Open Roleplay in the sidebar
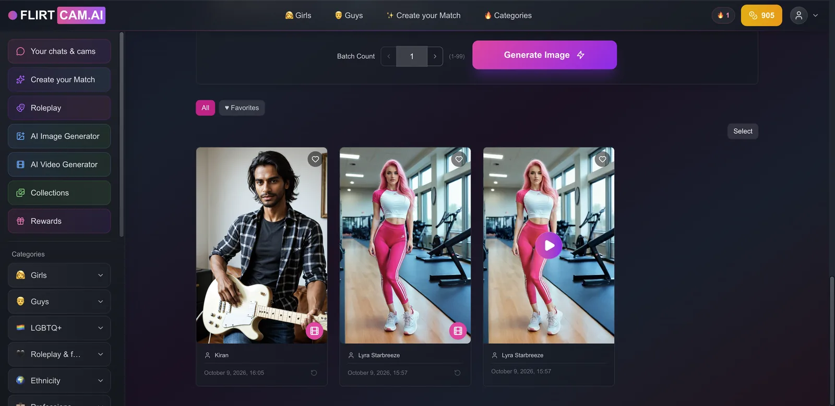 click(x=59, y=108)
